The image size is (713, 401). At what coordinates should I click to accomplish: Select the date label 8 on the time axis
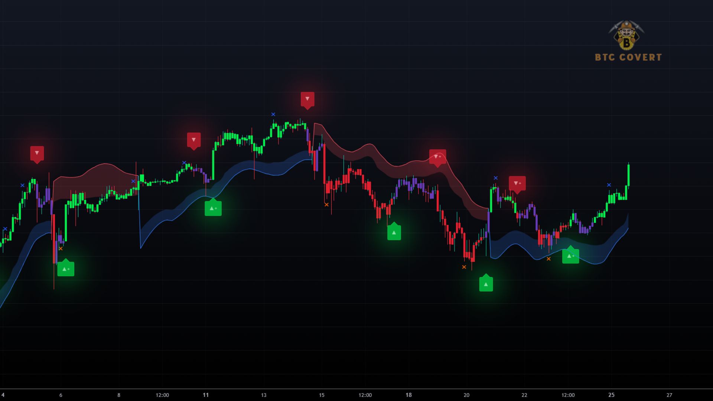pyautogui.click(x=119, y=395)
